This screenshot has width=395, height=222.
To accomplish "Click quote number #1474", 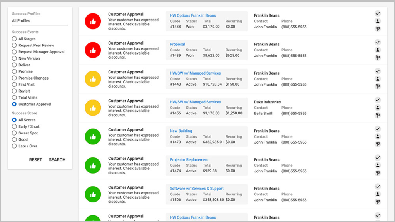I will (x=175, y=171).
